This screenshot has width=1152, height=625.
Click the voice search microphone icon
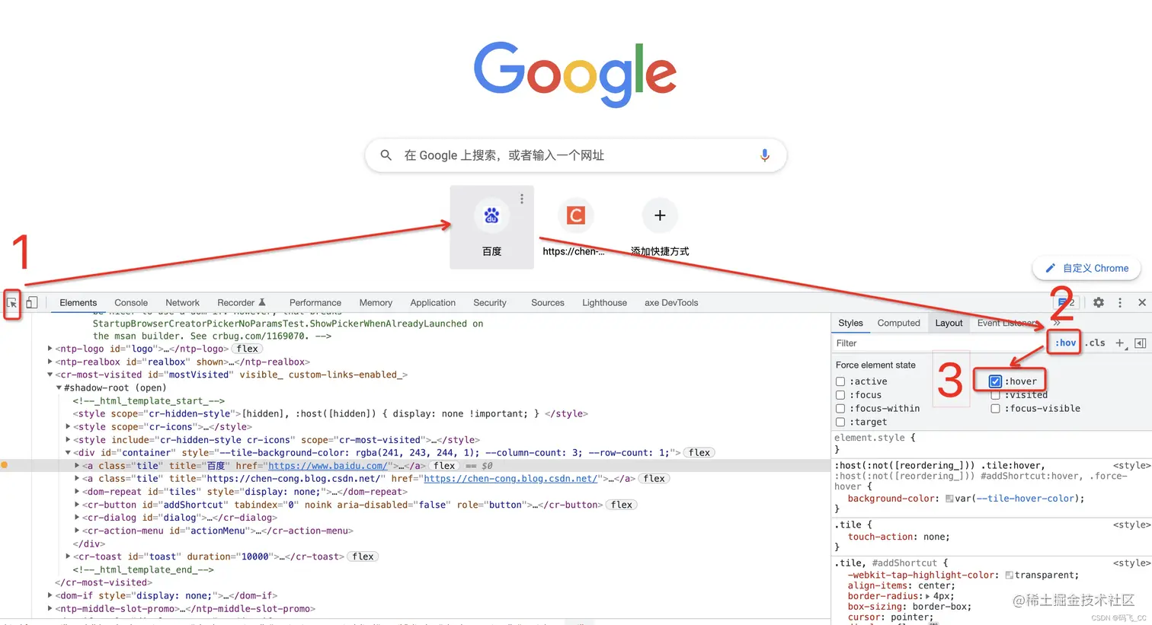(x=764, y=155)
